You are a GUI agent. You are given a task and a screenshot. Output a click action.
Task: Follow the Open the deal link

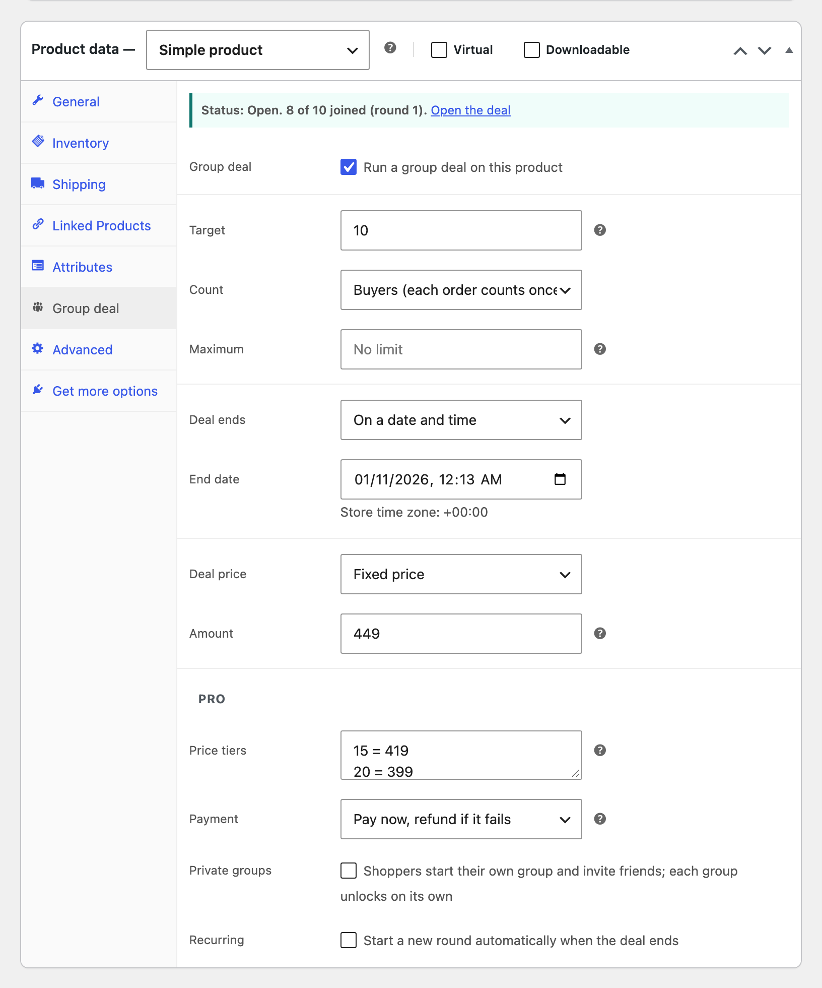coord(470,110)
